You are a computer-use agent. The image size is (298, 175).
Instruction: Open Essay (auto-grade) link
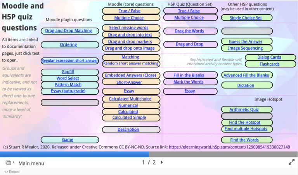(68, 91)
